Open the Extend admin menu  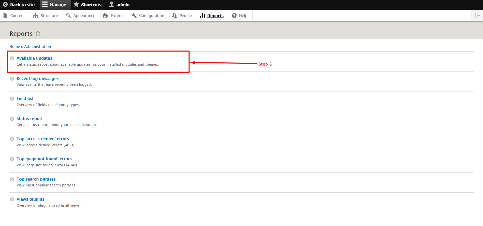(x=114, y=15)
